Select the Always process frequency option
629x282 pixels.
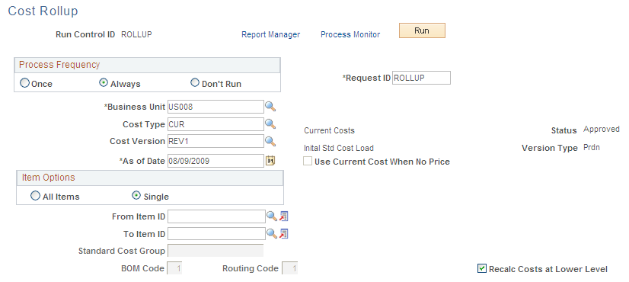click(x=104, y=83)
